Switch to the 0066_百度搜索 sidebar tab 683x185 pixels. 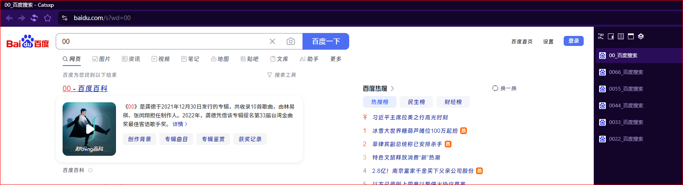coord(639,72)
